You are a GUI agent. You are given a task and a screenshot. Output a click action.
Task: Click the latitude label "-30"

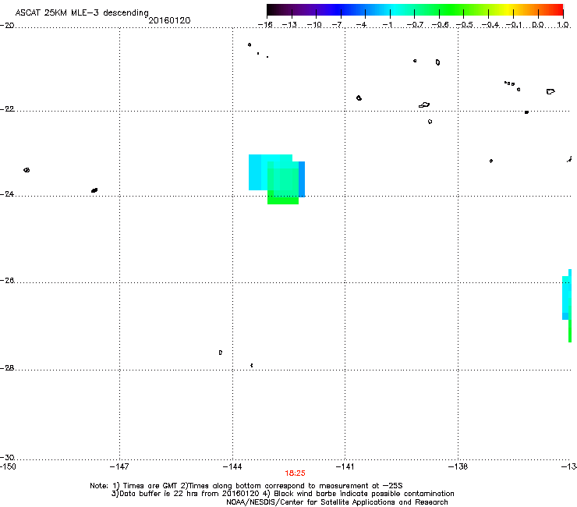tap(7, 457)
